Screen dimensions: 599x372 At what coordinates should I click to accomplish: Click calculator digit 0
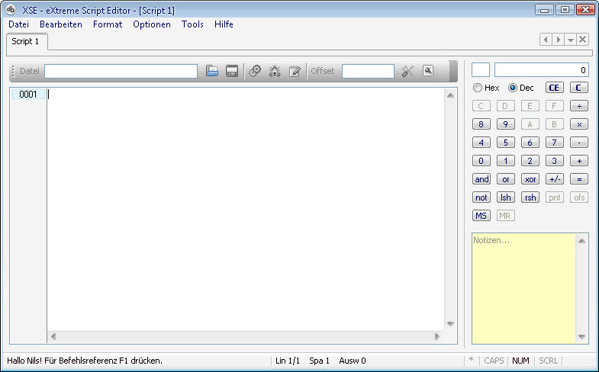pyautogui.click(x=481, y=161)
